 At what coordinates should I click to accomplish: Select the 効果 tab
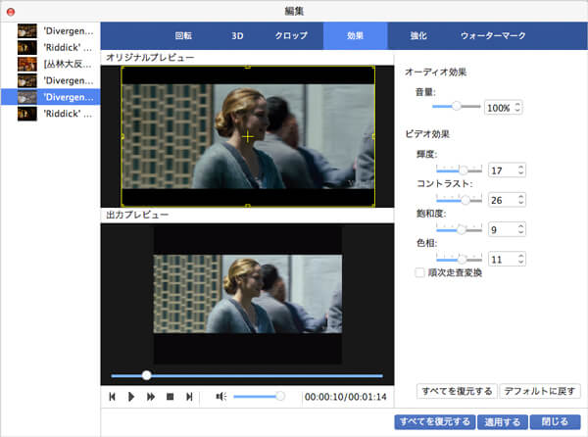[355, 35]
